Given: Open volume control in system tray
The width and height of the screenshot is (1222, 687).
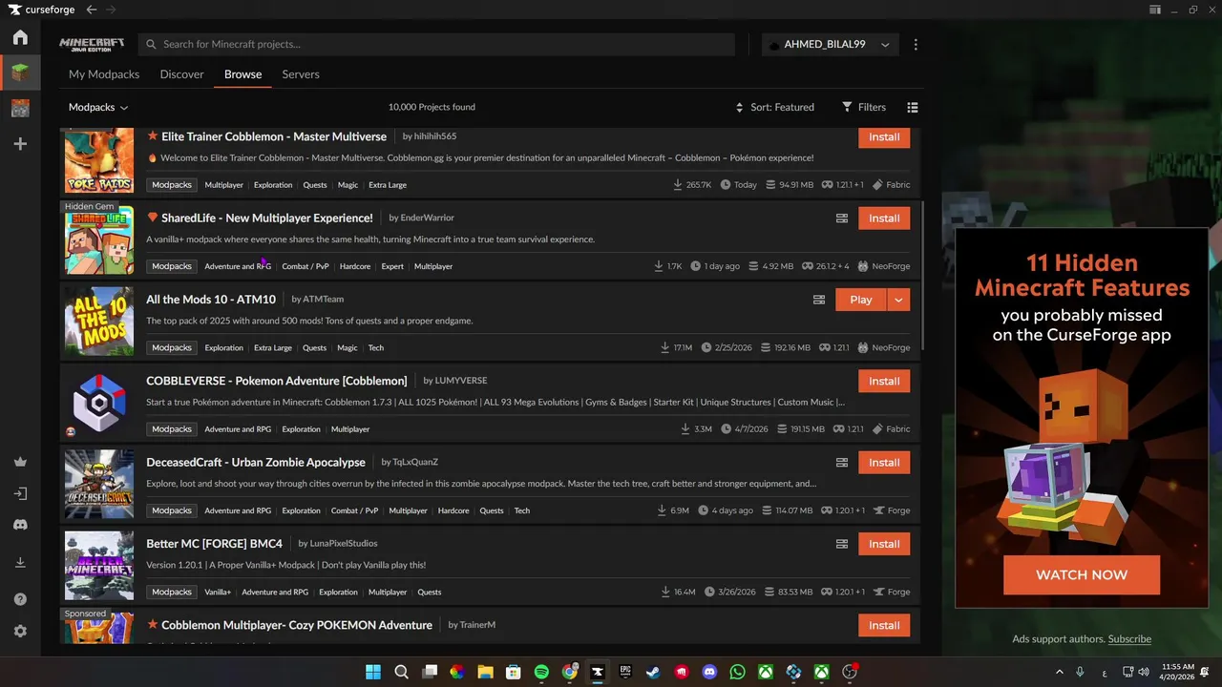Looking at the screenshot, I should tap(1144, 672).
